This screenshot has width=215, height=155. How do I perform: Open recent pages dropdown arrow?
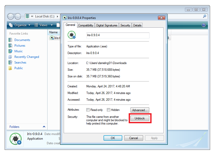(23, 17)
